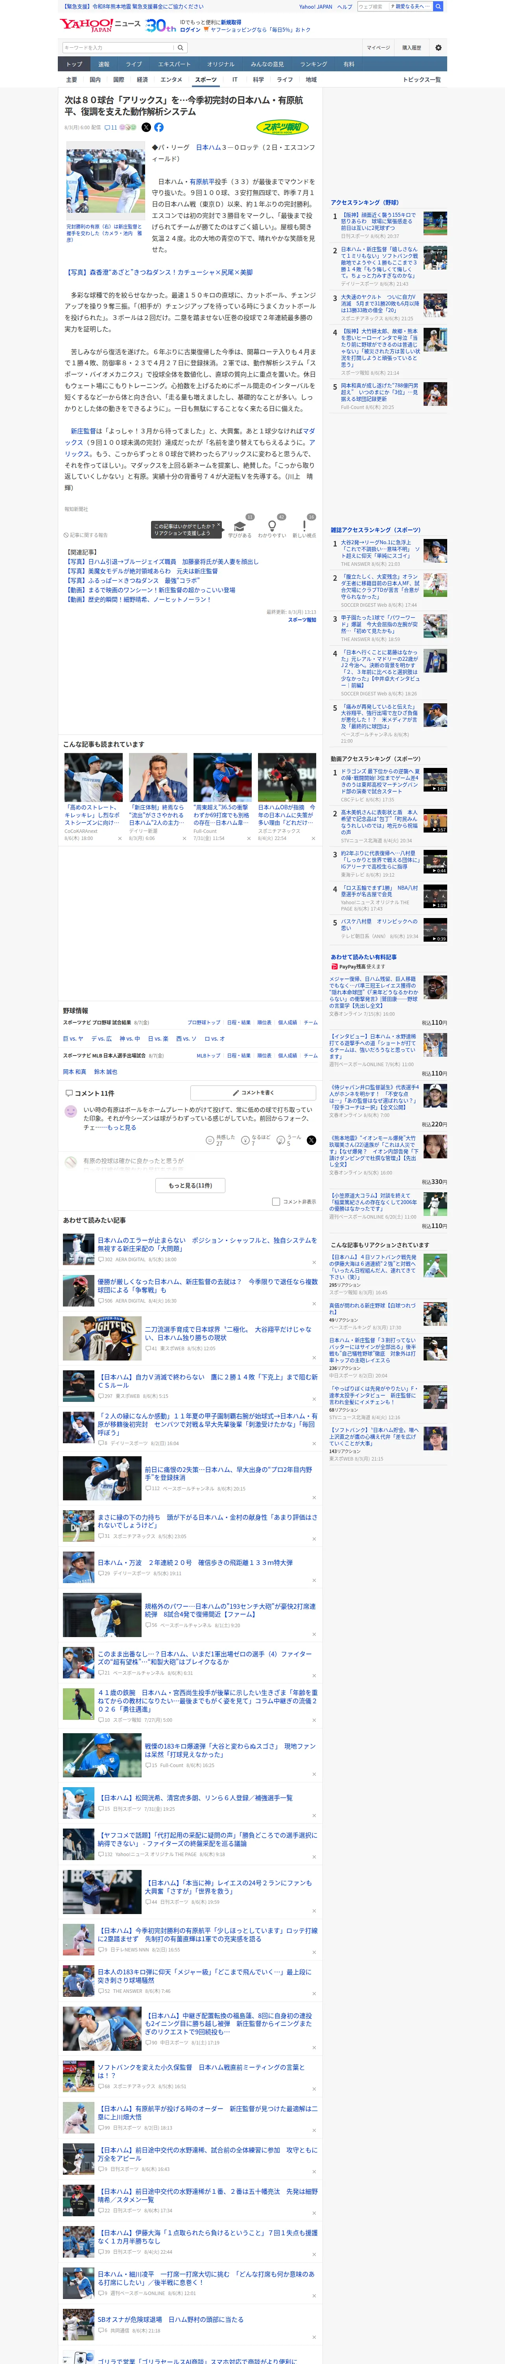Click the もっと見る(11件) button
The height and width of the screenshot is (2364, 505).
point(191,1186)
